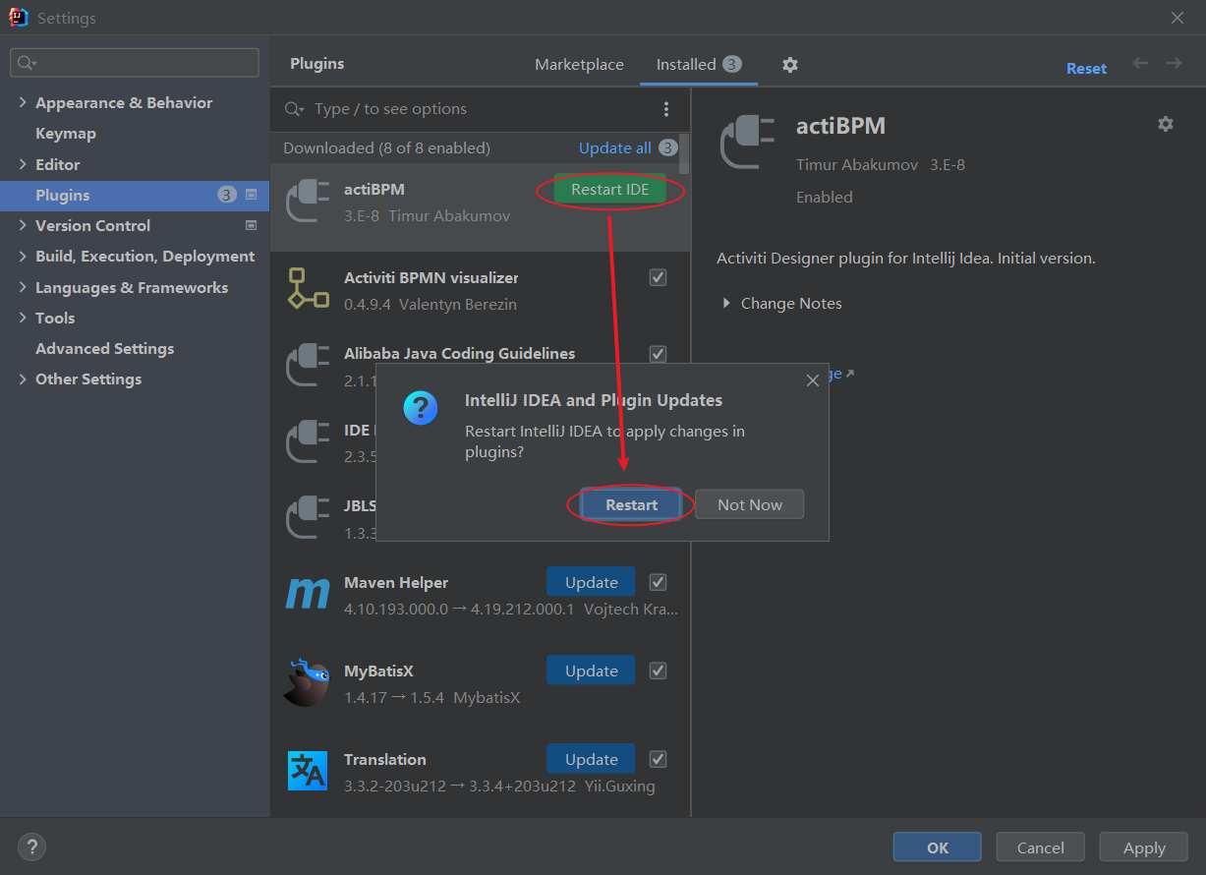Open the help question mark button
Image resolution: width=1206 pixels, height=875 pixels.
pos(31,846)
